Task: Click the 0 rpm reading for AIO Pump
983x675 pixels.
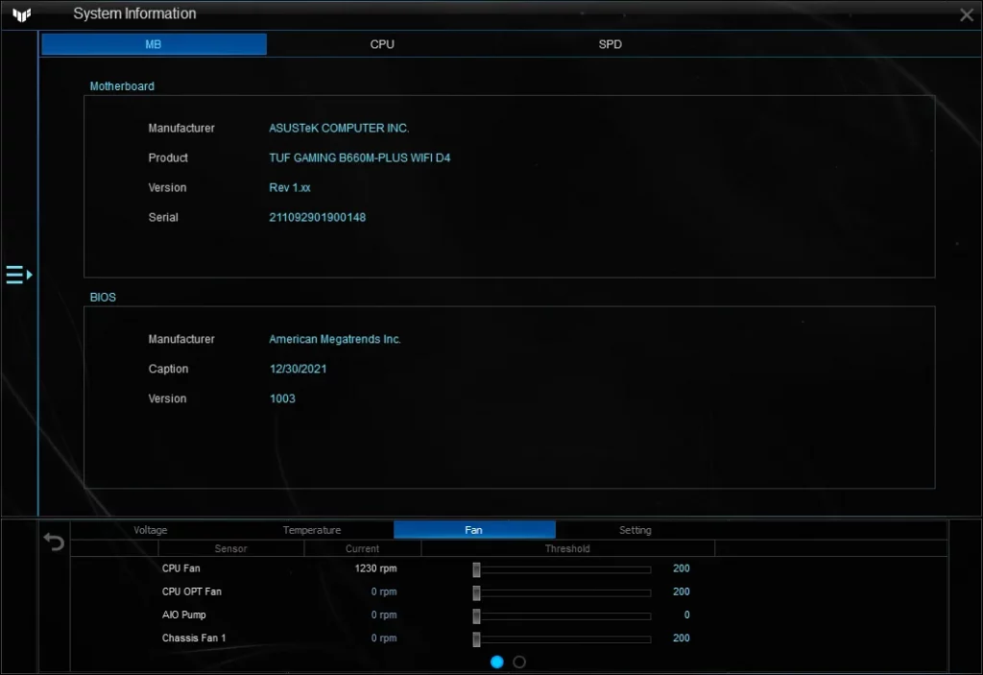Action: tap(384, 615)
